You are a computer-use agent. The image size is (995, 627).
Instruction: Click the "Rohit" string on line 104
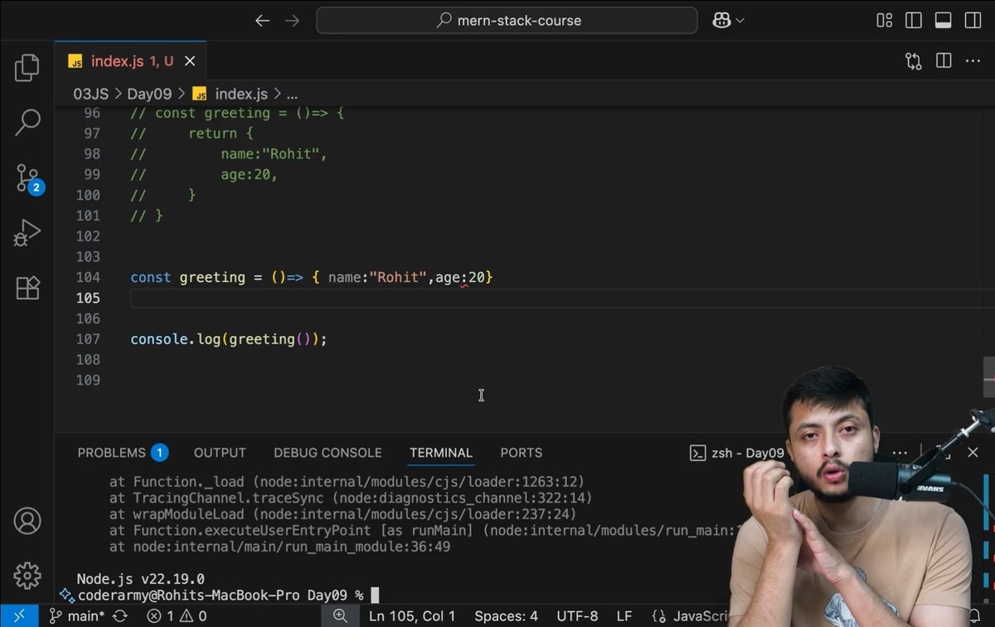398,277
